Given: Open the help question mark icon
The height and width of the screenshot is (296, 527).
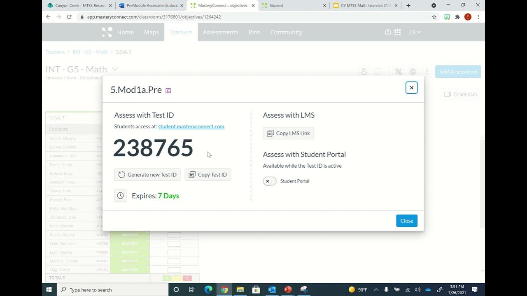Looking at the screenshot, I should (x=388, y=32).
